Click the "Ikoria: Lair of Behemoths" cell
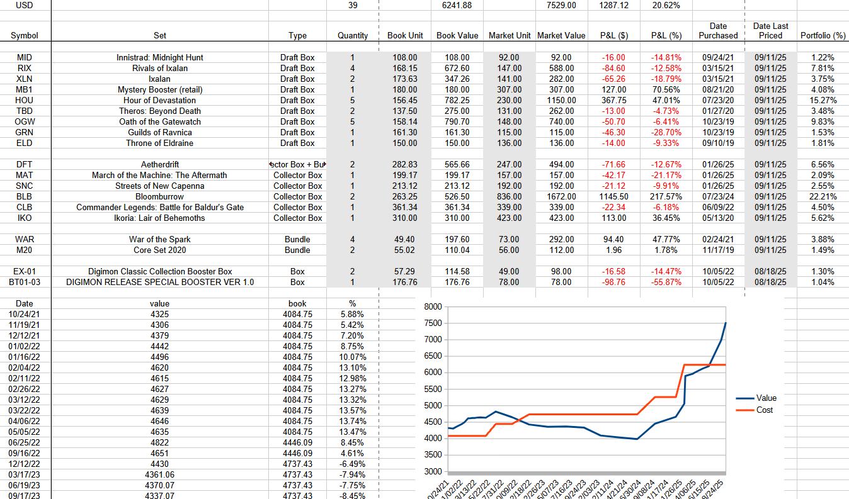 coord(160,218)
